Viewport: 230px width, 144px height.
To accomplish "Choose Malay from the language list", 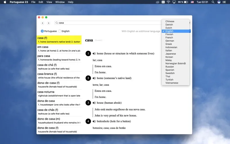I will coord(176,60).
